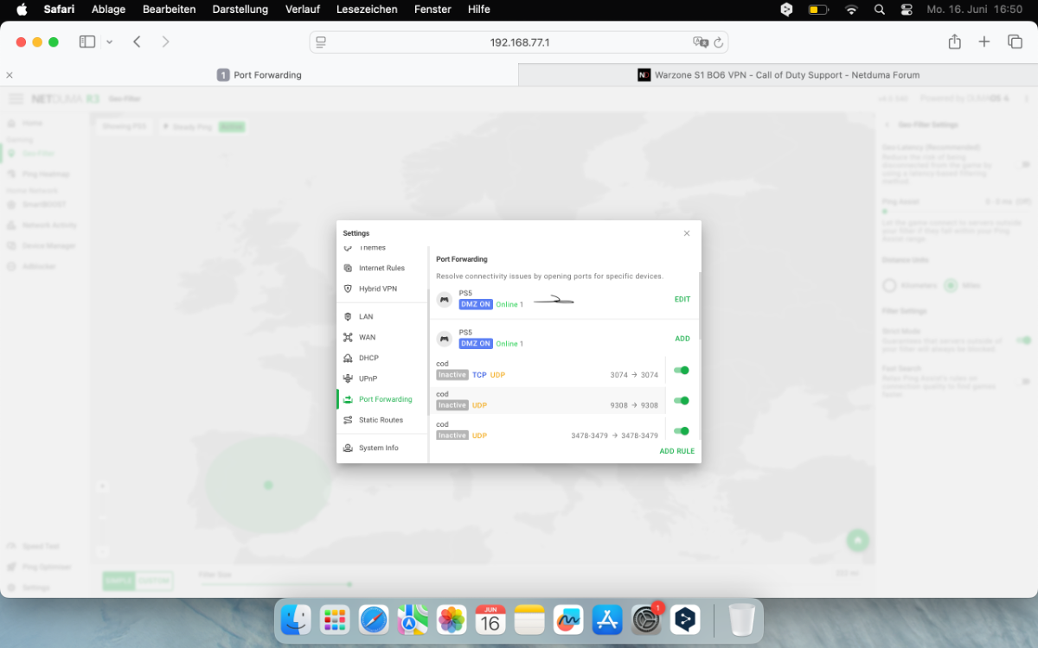Viewport: 1038px width, 648px height.
Task: Select the Kilometers radio button behind dialog
Action: coord(889,285)
